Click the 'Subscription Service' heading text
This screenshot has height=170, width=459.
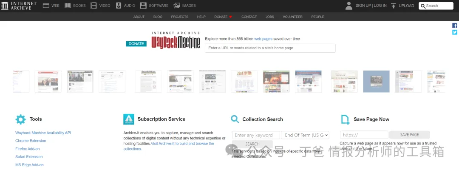tap(161, 119)
